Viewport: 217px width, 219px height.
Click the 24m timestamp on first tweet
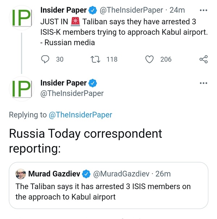pos(177,10)
